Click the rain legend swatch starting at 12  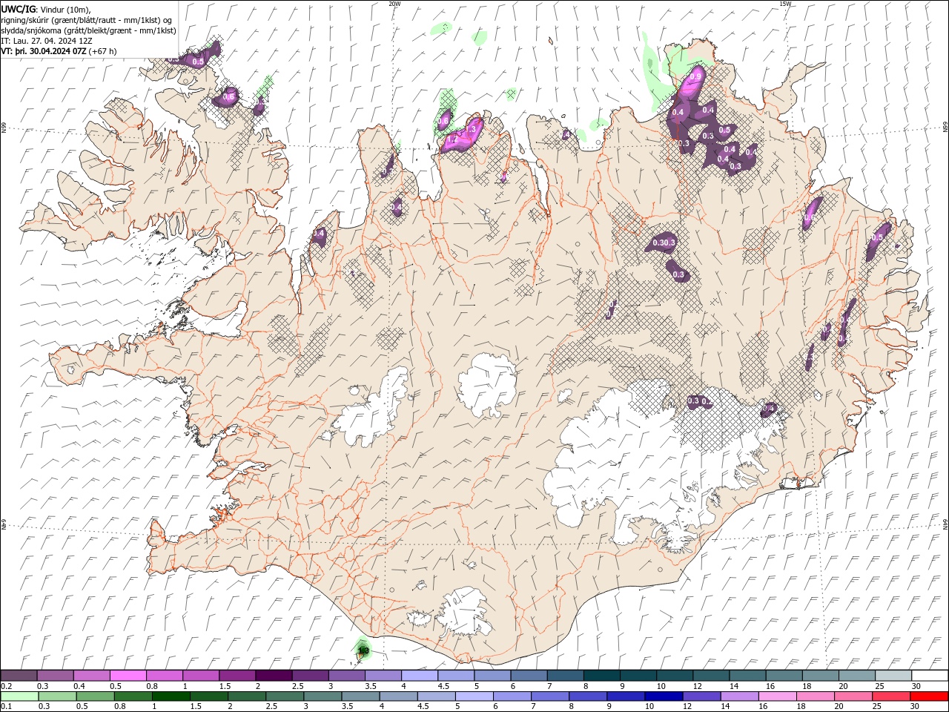701,696
